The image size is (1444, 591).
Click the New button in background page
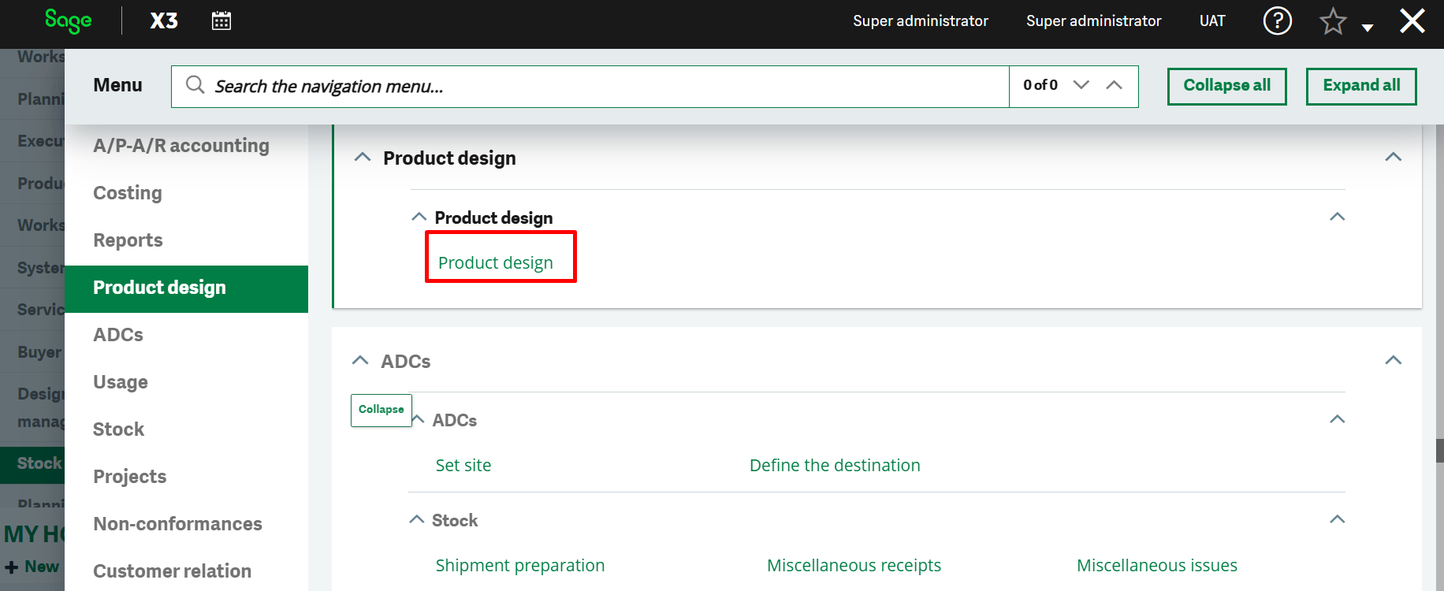tap(32, 567)
